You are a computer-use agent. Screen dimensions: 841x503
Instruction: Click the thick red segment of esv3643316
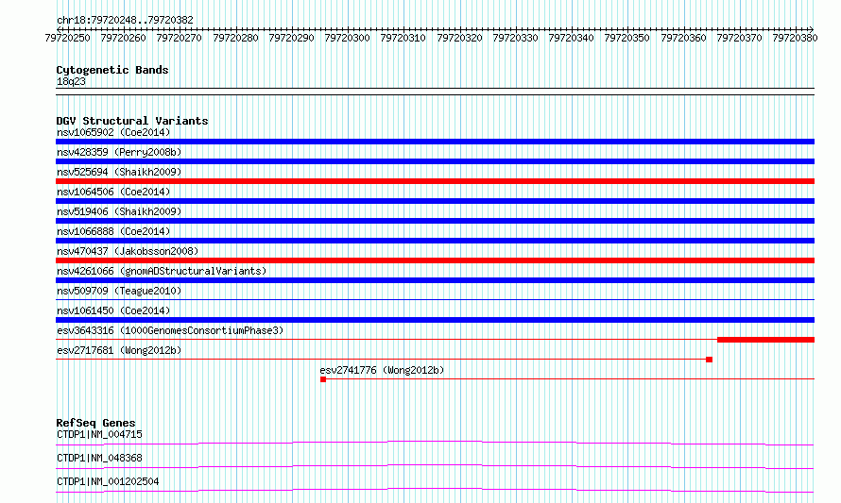pos(766,340)
